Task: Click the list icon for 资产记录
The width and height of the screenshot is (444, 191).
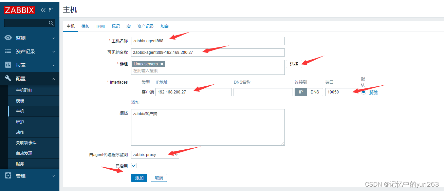Action: pos(8,51)
